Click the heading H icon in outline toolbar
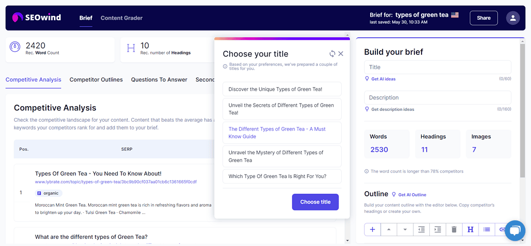This screenshot has width=531, height=246. pyautogui.click(x=470, y=229)
